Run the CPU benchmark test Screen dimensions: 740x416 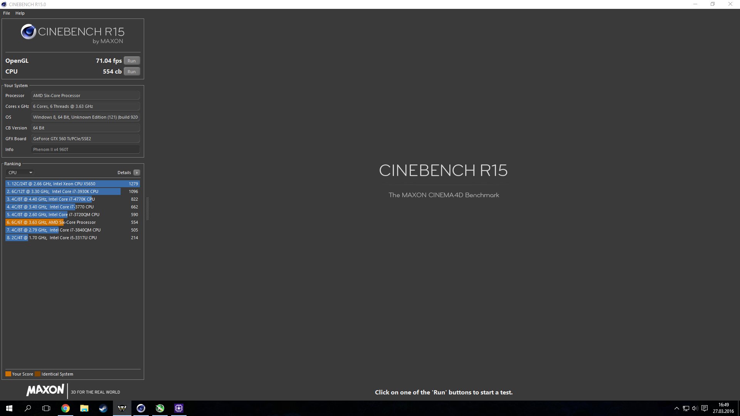pyautogui.click(x=132, y=72)
